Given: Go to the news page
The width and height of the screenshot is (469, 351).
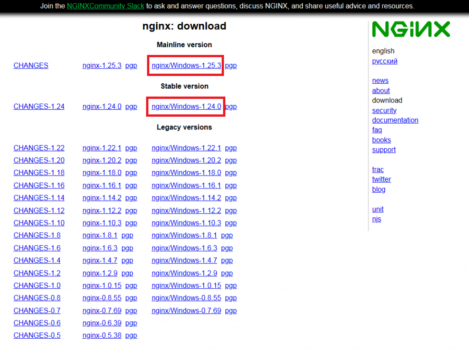Looking at the screenshot, I should pos(380,81).
